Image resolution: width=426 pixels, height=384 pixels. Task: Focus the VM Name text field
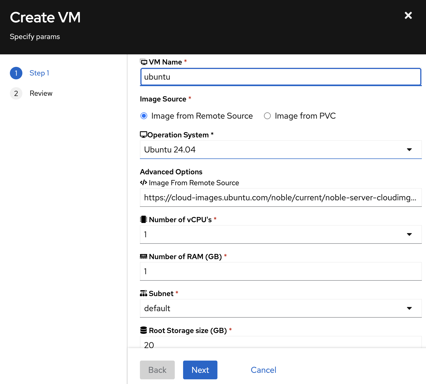pos(280,77)
